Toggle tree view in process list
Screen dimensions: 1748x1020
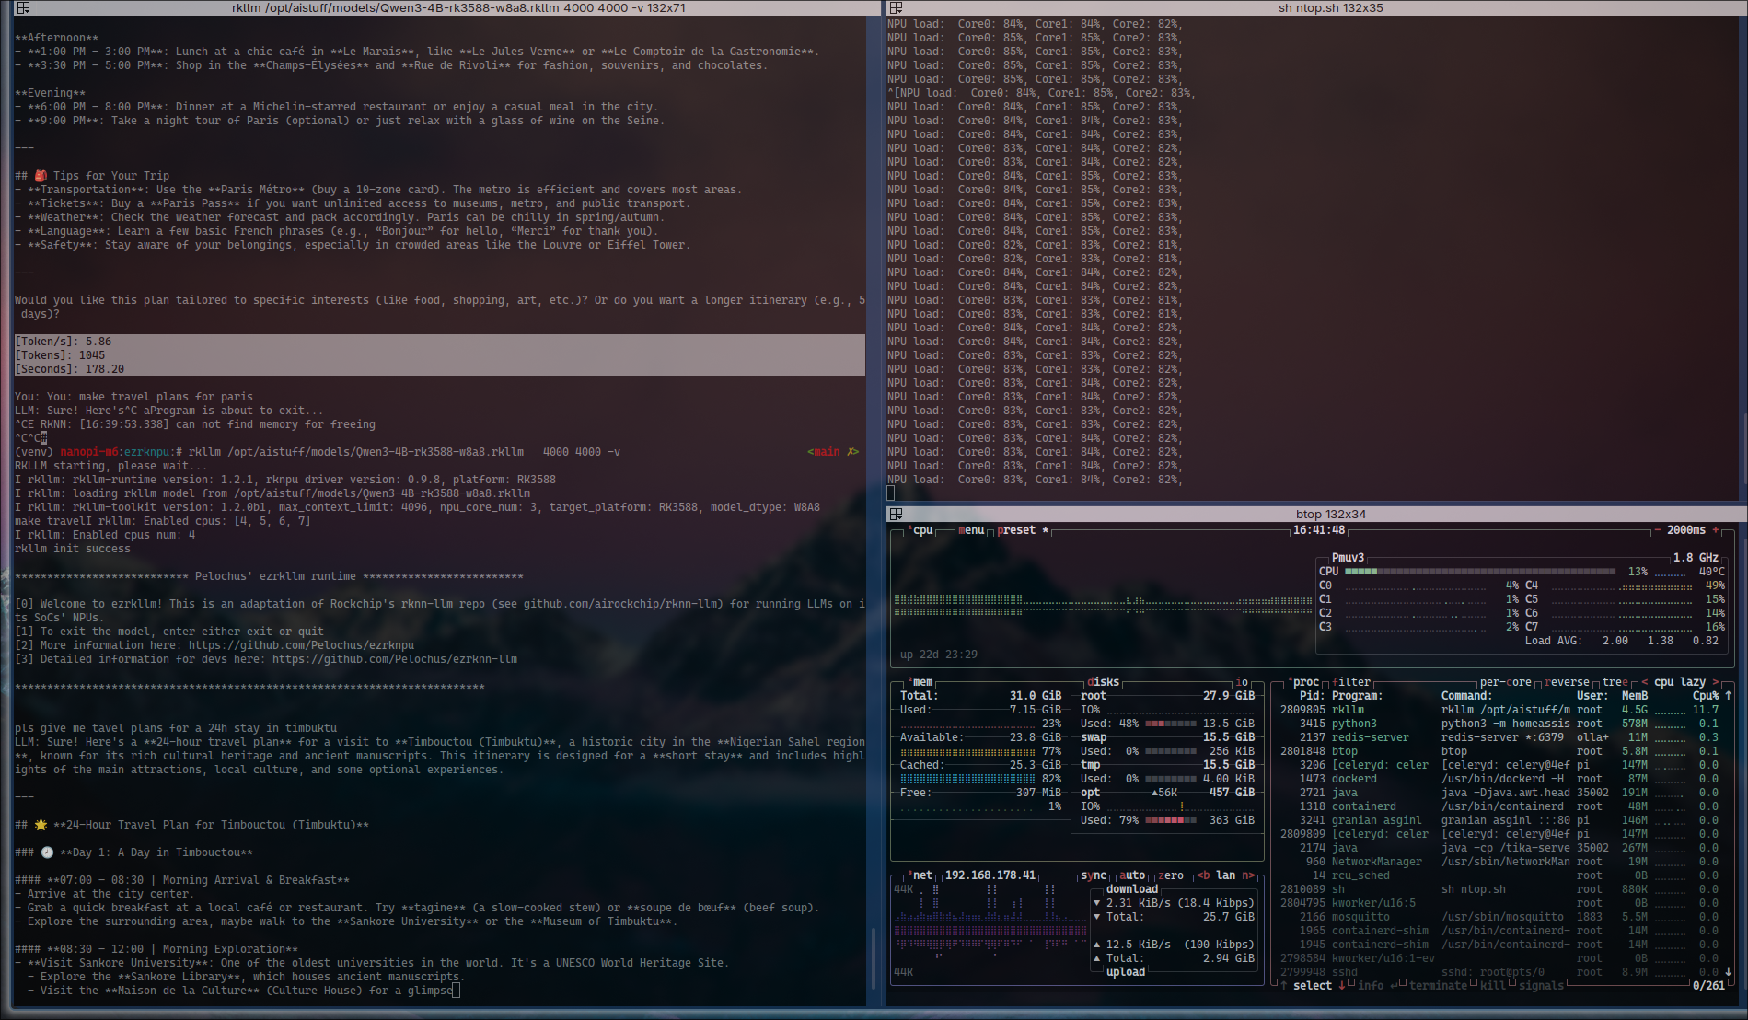1615,682
